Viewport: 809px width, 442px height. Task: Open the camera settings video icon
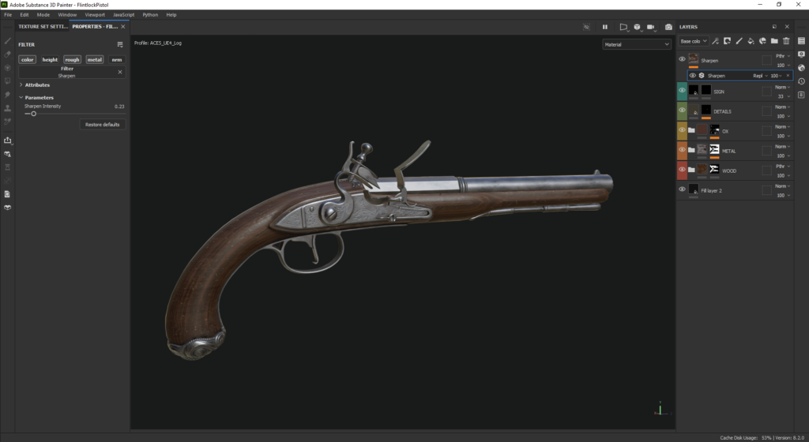(651, 27)
